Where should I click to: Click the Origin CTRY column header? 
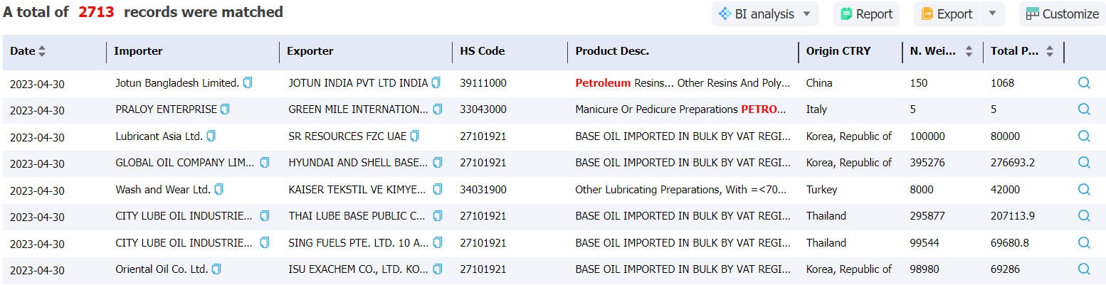[838, 51]
